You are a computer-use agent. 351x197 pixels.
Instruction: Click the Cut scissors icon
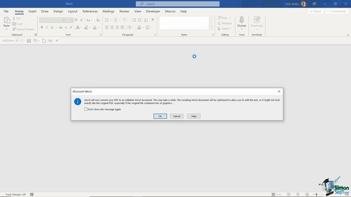coord(14,18)
